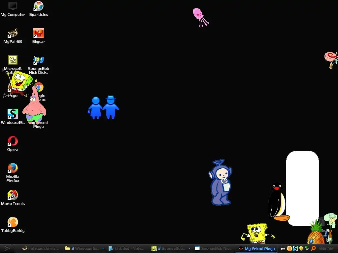Expand the SpongeBob group dropdown arrow
The height and width of the screenshot is (253, 338).
190,248
